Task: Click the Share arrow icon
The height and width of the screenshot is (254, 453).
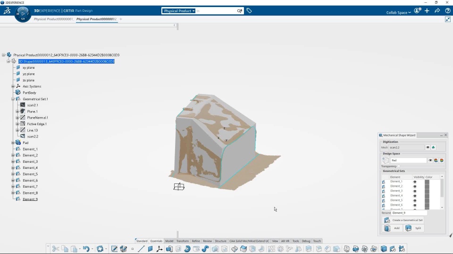Action: (437, 11)
